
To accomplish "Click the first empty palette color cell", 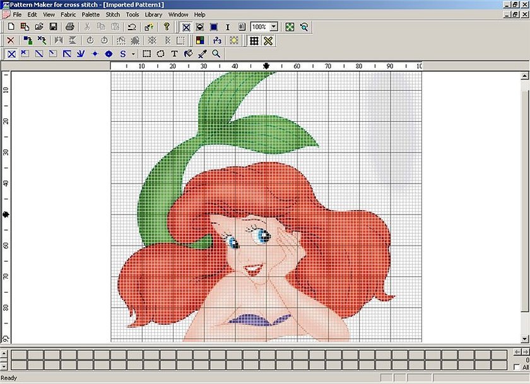I will coord(18,355).
